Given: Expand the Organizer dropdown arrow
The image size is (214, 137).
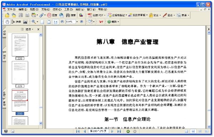Looking at the screenshot, I should pyautogui.click(x=37, y=15).
